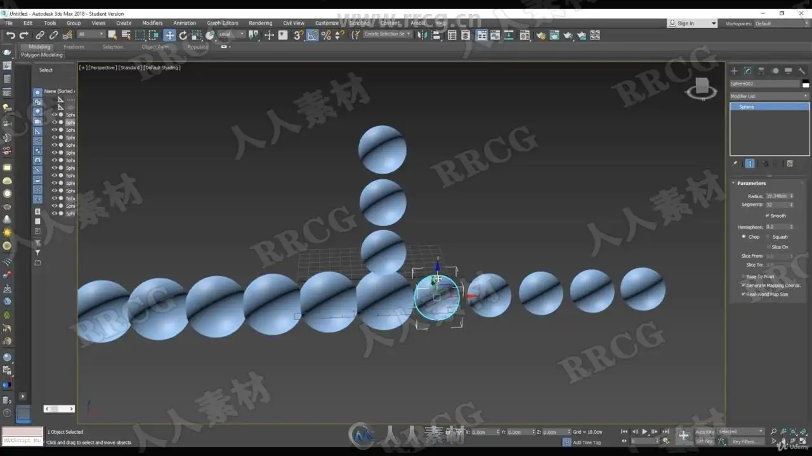Open the Render Setup dialog

pyautogui.click(x=541, y=35)
